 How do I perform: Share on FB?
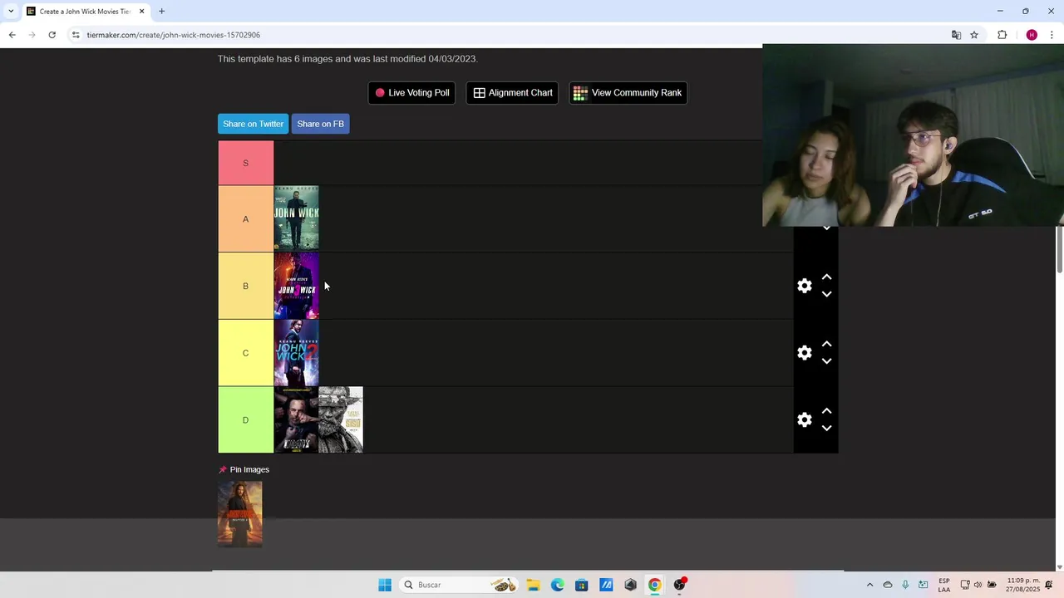(x=320, y=124)
